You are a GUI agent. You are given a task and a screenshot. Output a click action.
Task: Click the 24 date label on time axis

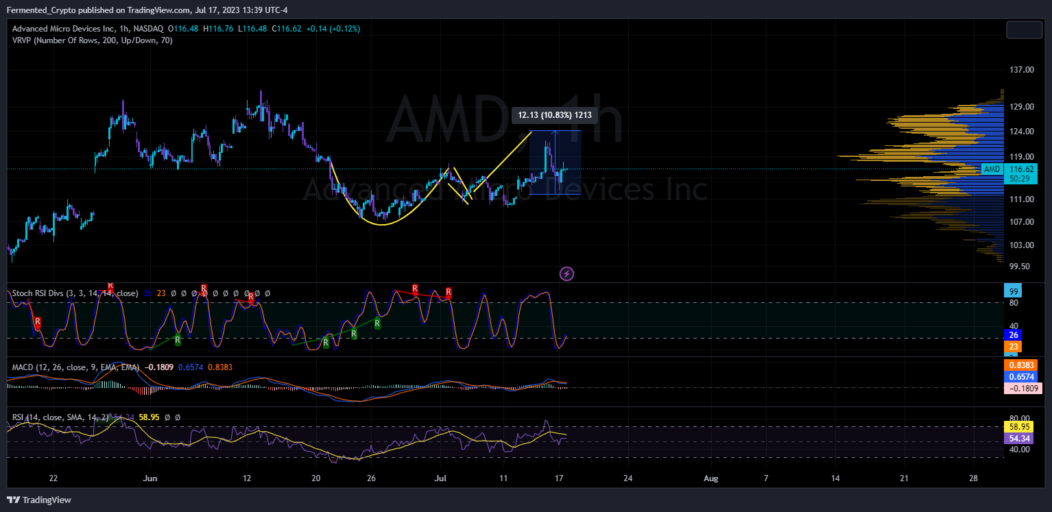[628, 478]
